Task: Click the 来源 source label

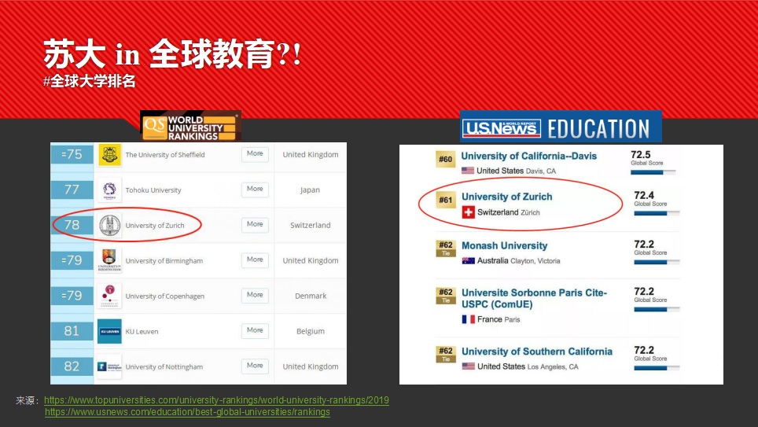Action: pyautogui.click(x=27, y=401)
